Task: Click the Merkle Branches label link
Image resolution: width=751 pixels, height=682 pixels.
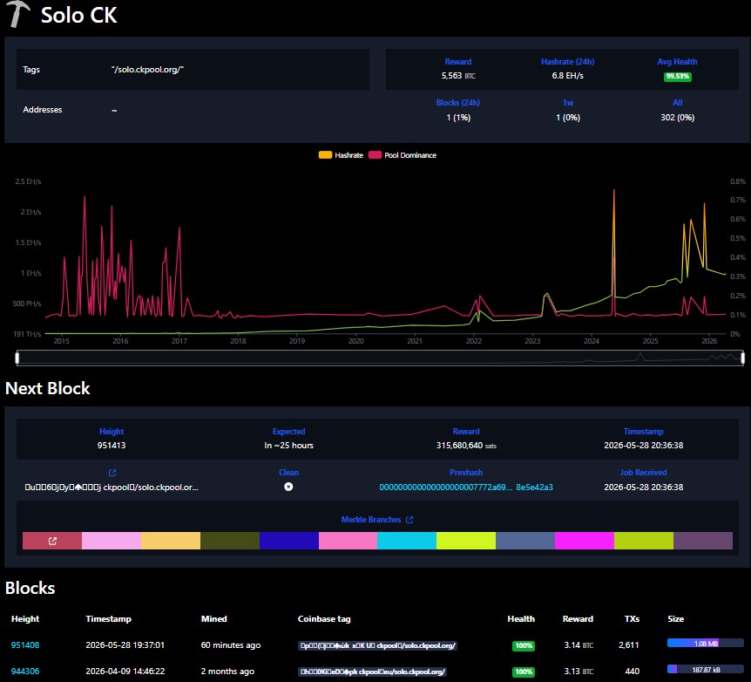Action: [371, 520]
